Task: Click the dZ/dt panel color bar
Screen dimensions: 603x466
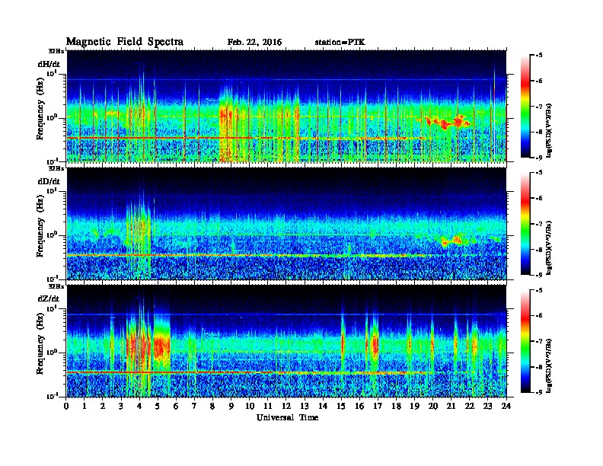Action: click(525, 341)
